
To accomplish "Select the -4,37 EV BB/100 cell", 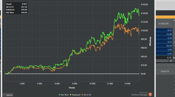I will 164,30.
